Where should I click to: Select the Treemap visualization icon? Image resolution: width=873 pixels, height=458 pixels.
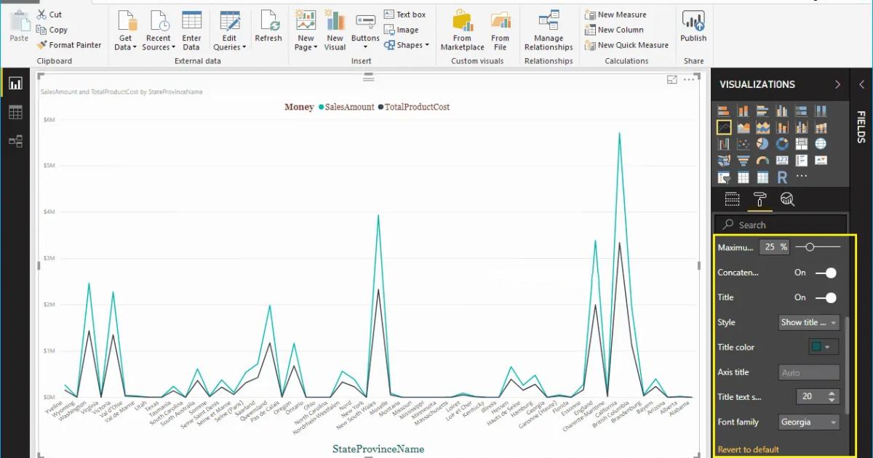coord(802,144)
